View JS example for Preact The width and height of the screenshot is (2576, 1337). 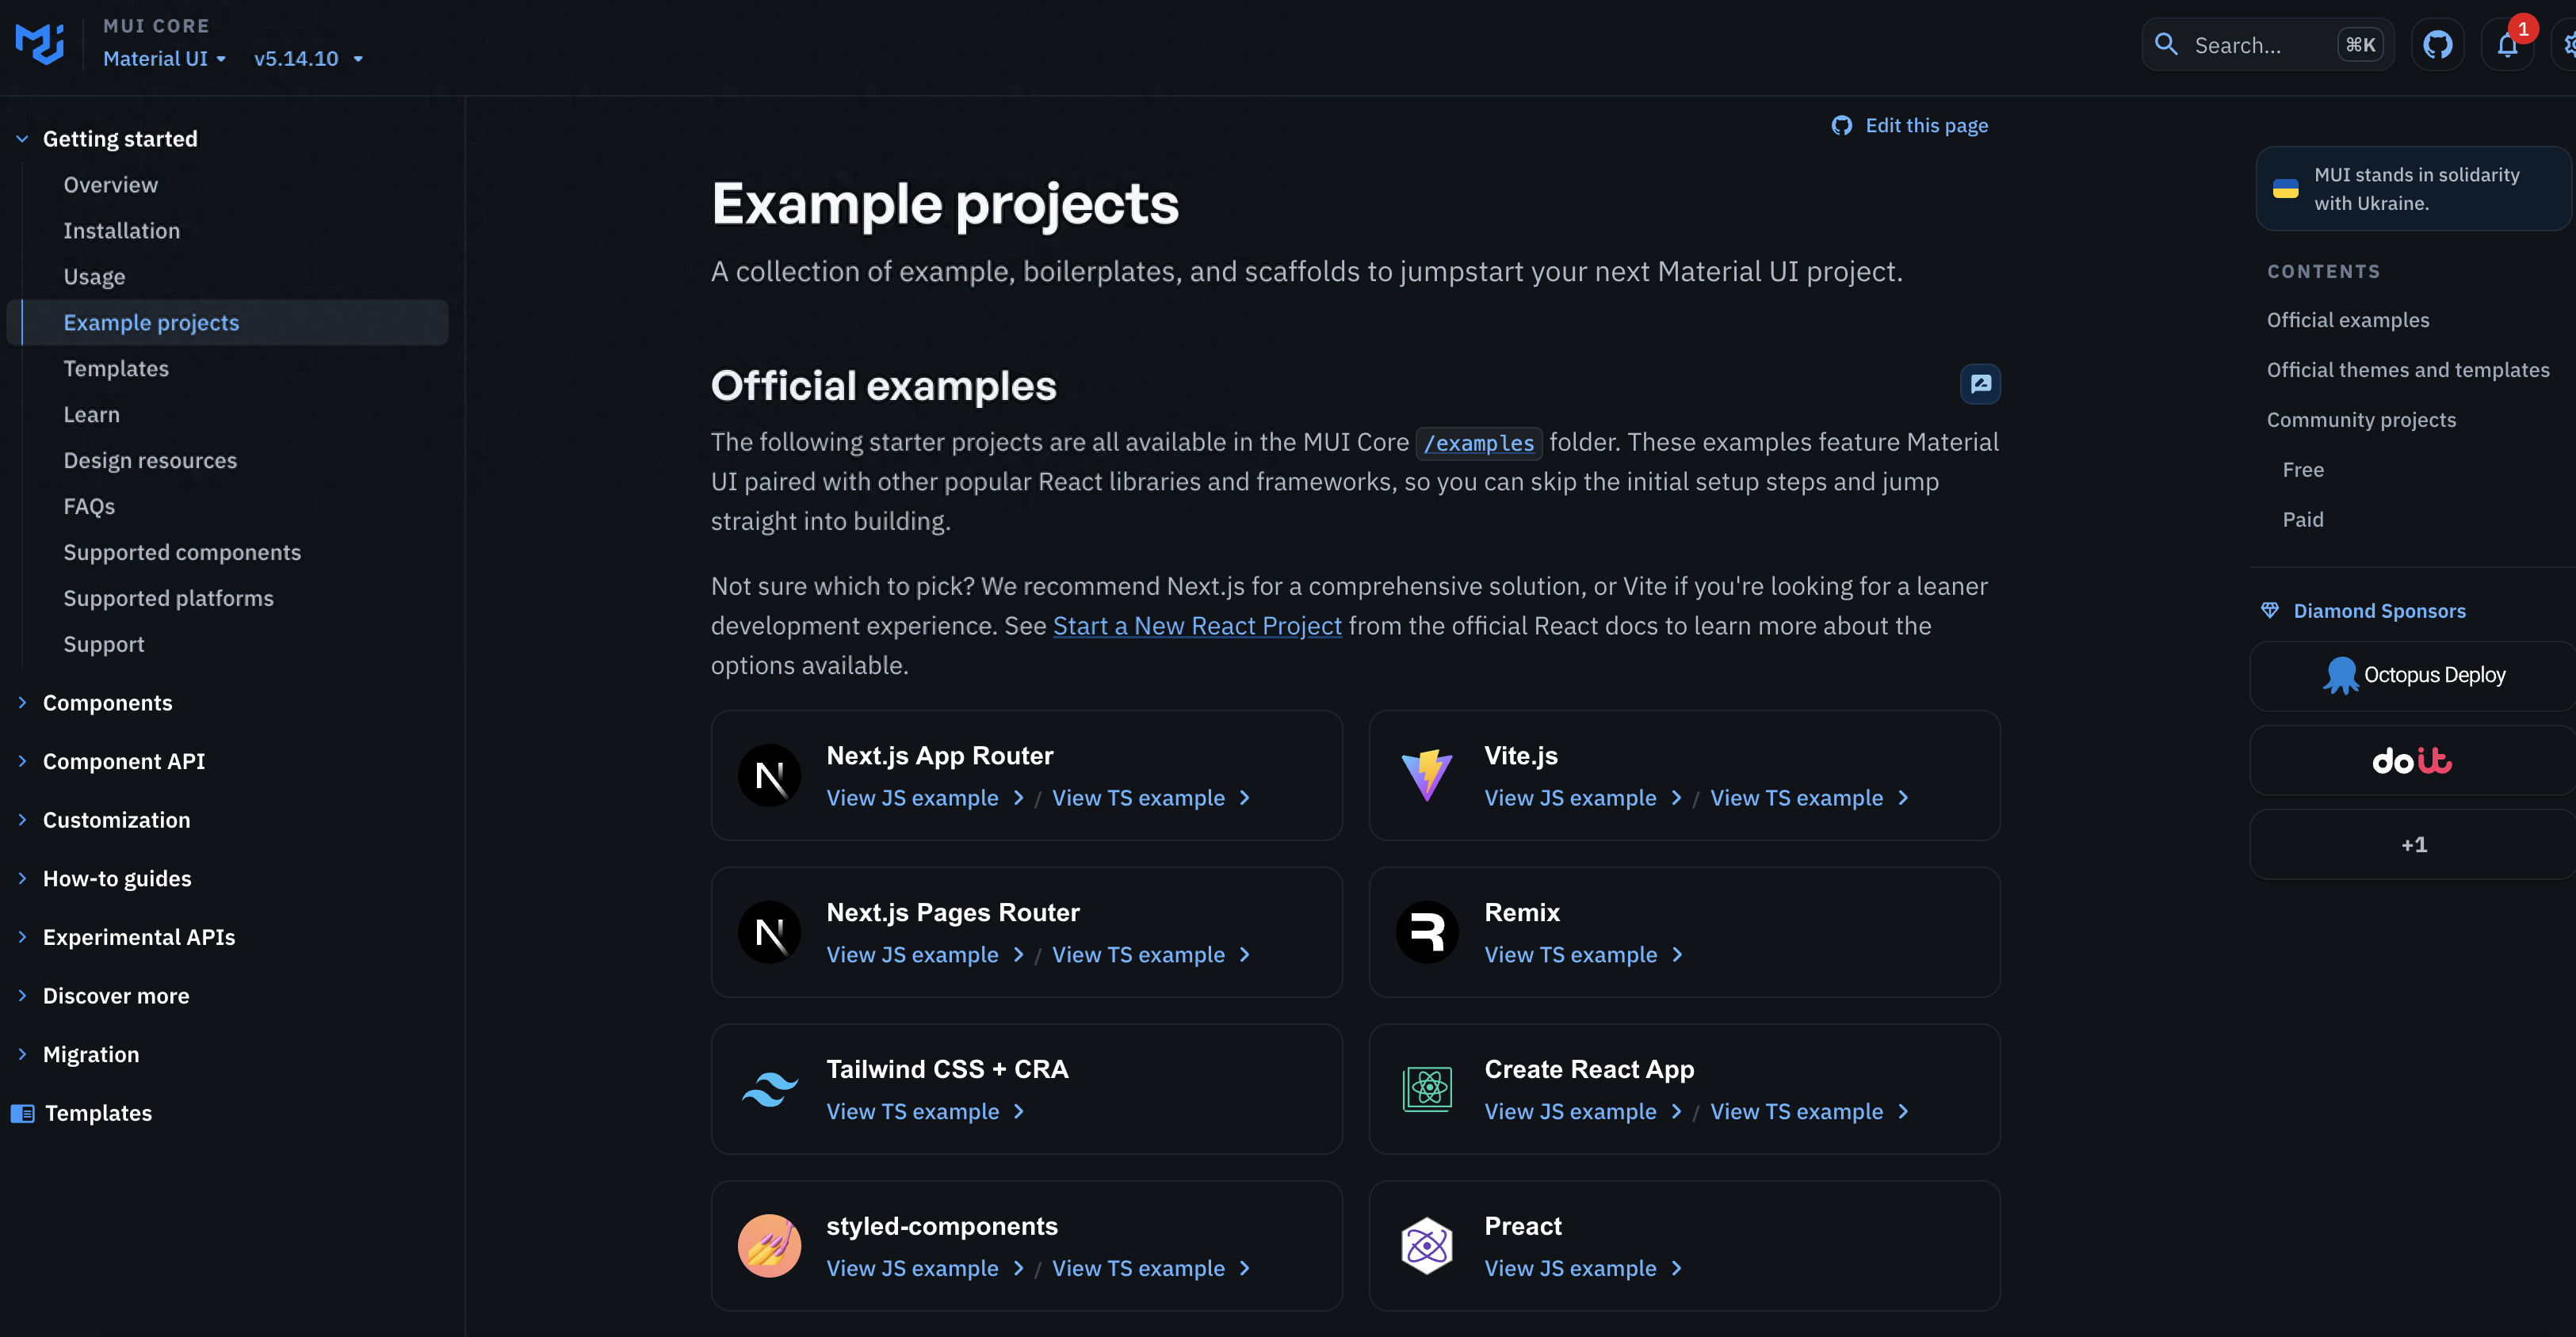1583,1268
